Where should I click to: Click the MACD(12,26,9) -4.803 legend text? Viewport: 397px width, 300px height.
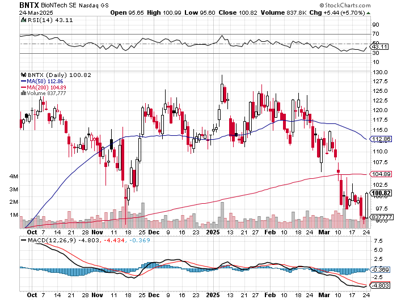click(63, 241)
